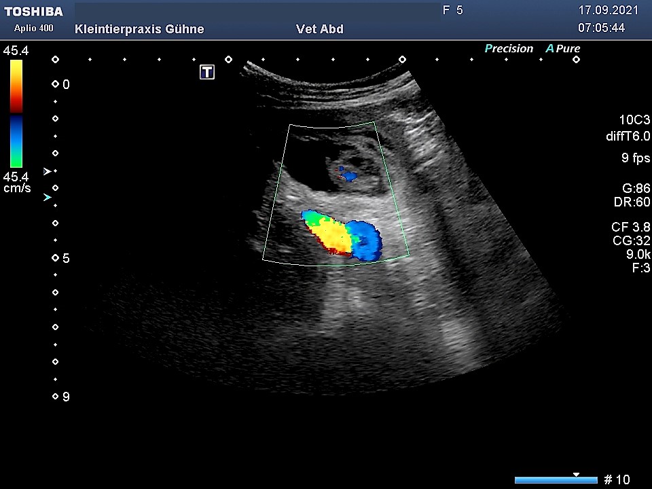
Task: Select the CF 3.8 color frequency value
Action: click(630, 227)
